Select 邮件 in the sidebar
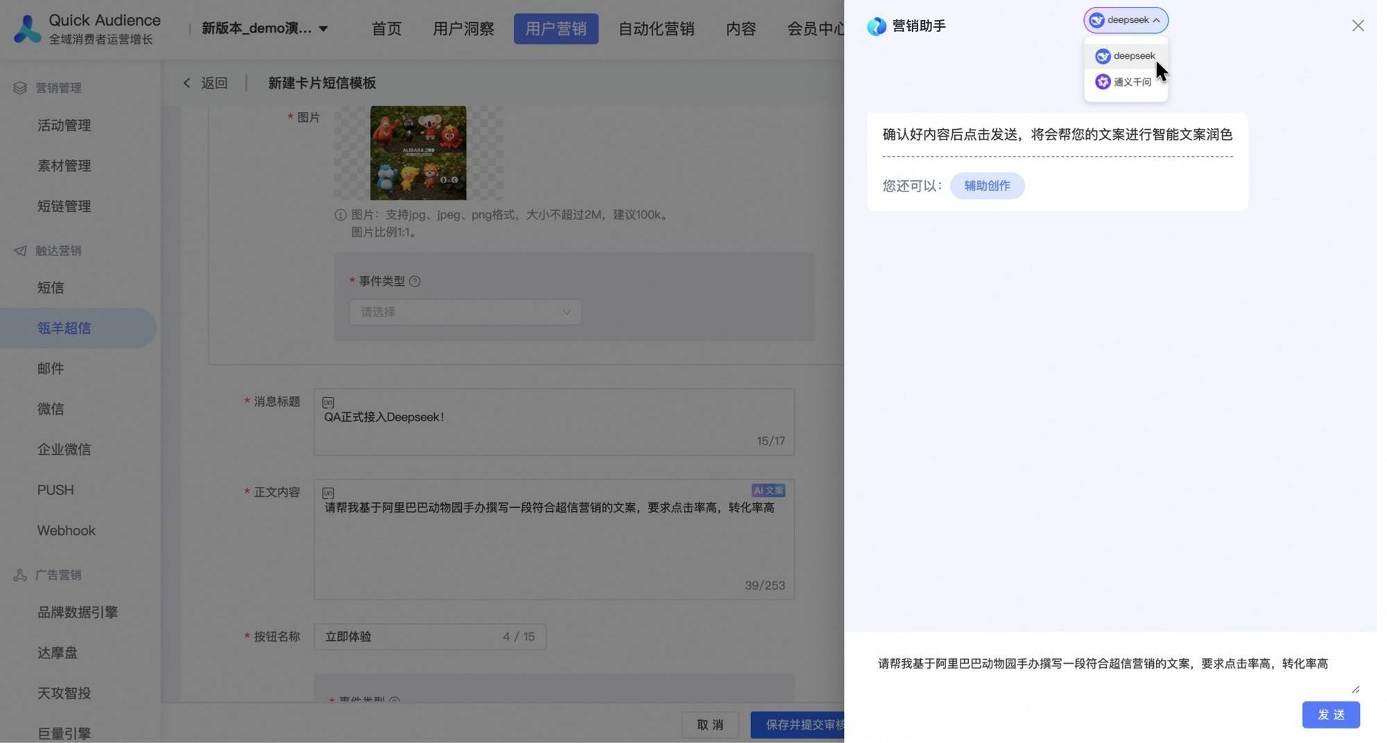 point(50,368)
